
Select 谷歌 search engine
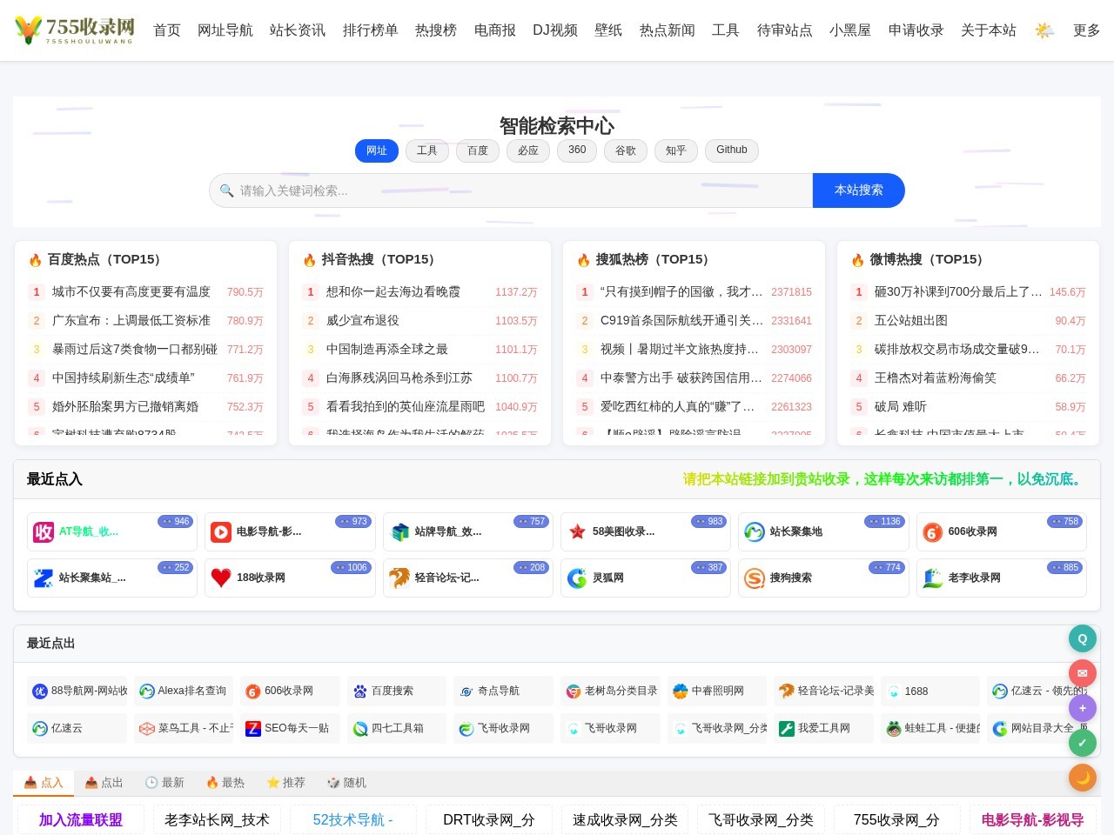coord(626,150)
